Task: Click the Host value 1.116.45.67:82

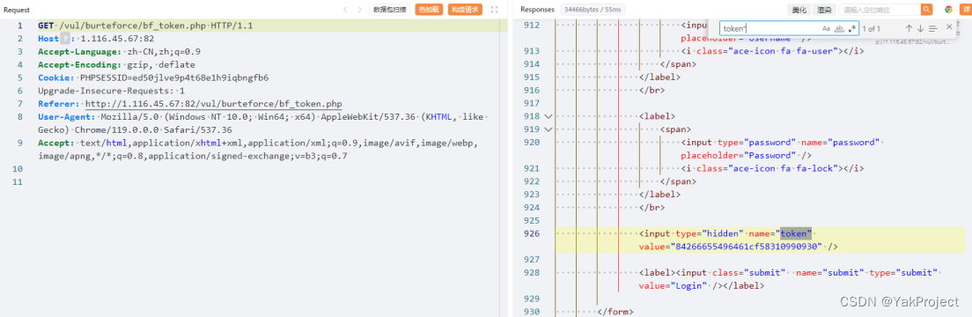Action: pos(117,39)
